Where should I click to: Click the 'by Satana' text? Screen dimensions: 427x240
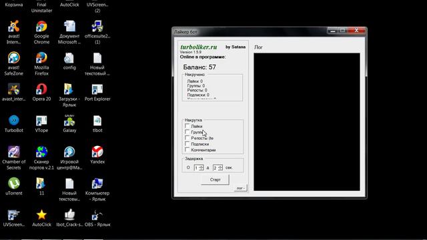coord(236,47)
